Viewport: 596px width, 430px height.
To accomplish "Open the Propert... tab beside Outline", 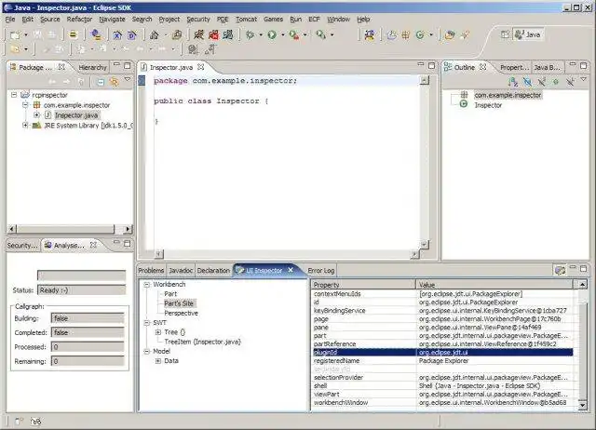I will click(513, 67).
